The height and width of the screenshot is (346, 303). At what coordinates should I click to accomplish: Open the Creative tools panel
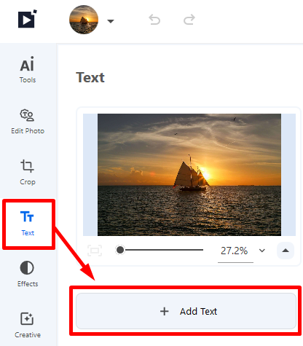[28, 325]
